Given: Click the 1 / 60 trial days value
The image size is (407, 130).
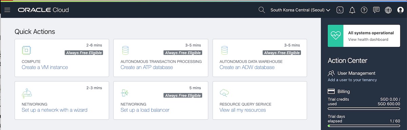Looking at the screenshot, I should (x=395, y=121).
